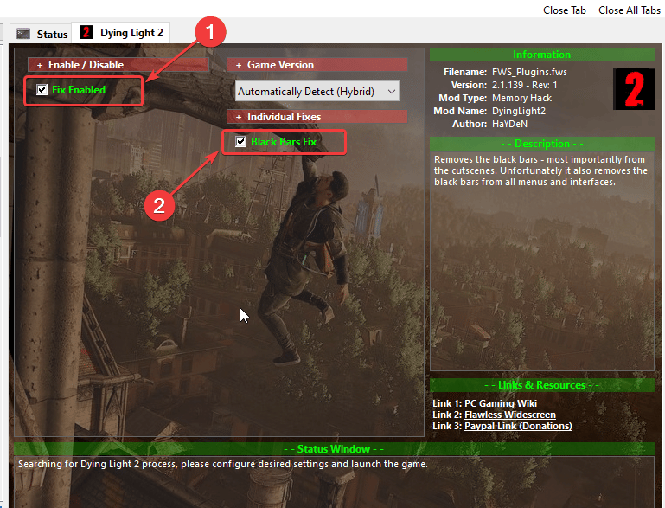Screen dimensions: 665x508
Task: Switch to the Status tab
Action: coord(42,34)
